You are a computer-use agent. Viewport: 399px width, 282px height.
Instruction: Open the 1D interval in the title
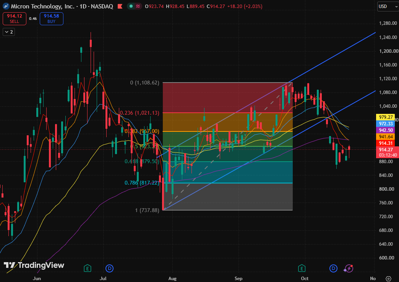click(83, 6)
